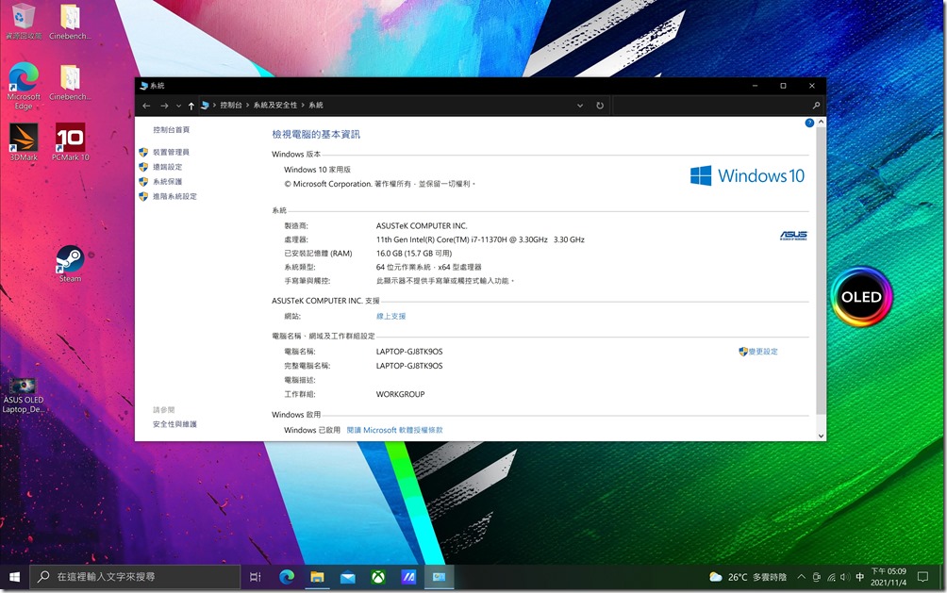Image resolution: width=947 pixels, height=593 pixels.
Task: Open Microsoft Edge from the taskbar
Action: (285, 576)
